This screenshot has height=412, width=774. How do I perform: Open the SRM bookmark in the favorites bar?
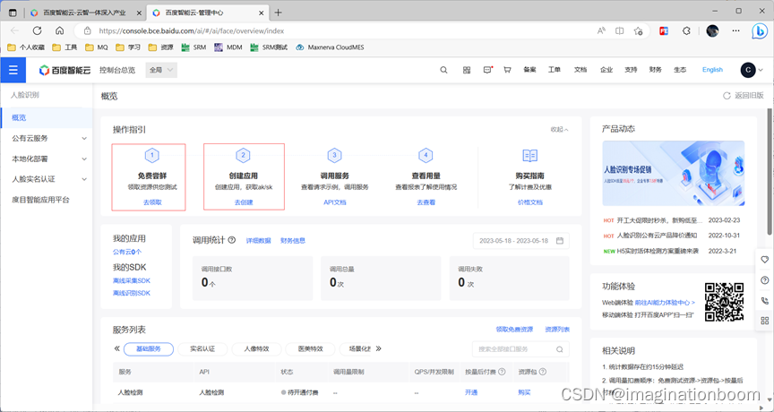(193, 47)
